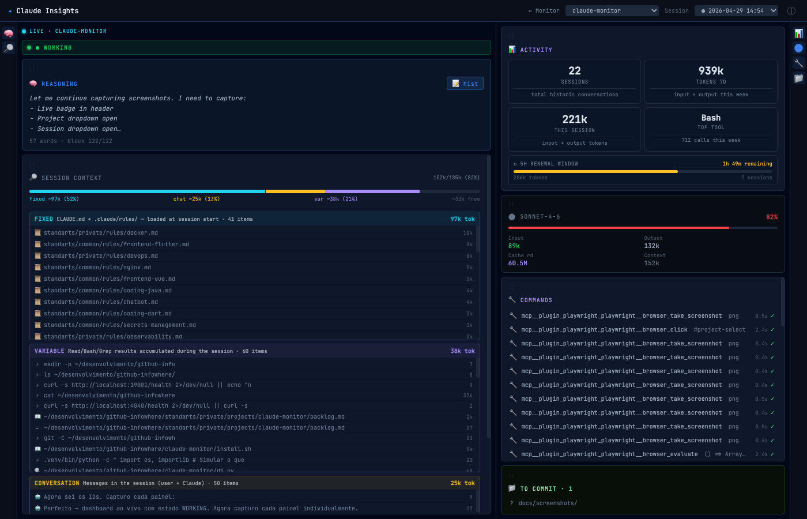Click the Claude Insights star logo
The image size is (807, 519).
click(x=10, y=11)
